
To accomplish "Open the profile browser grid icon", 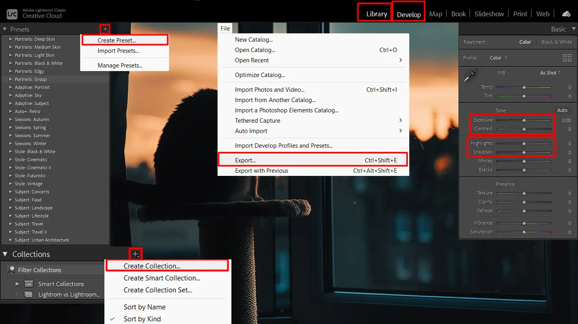I will coord(567,58).
